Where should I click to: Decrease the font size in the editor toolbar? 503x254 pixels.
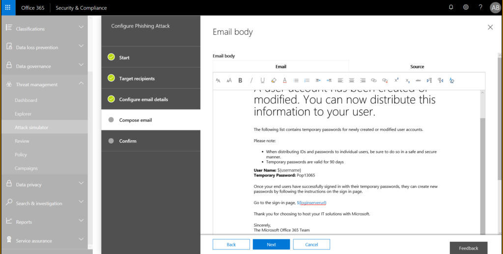click(218, 81)
